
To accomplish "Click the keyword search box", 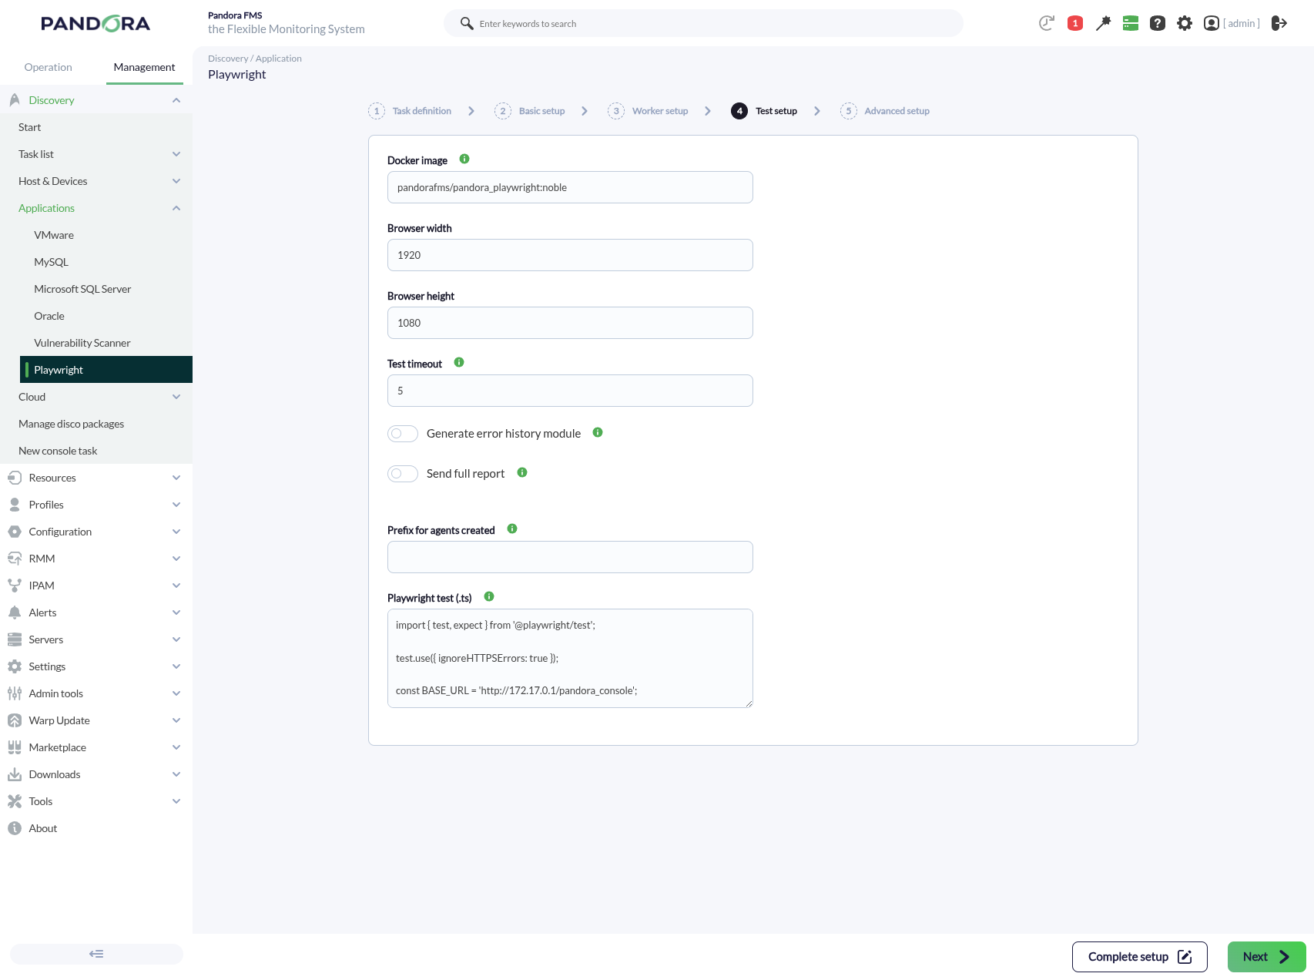I will (703, 23).
